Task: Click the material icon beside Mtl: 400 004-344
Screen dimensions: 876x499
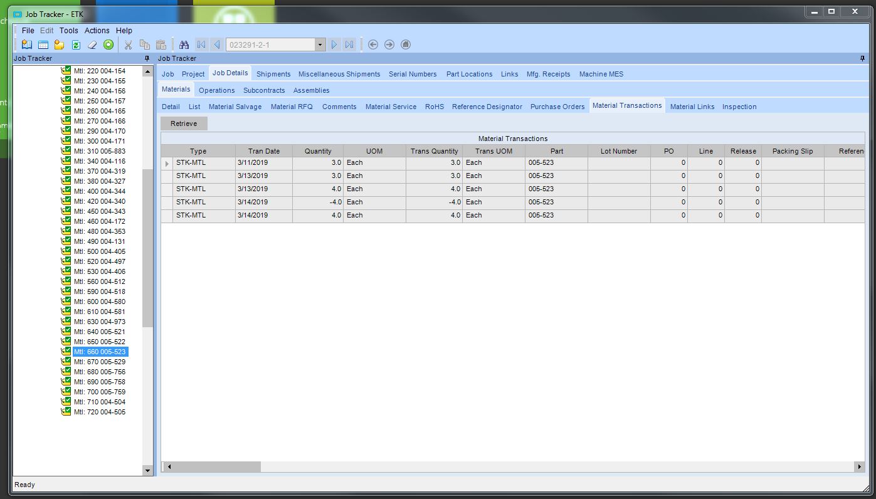Action: (x=66, y=191)
